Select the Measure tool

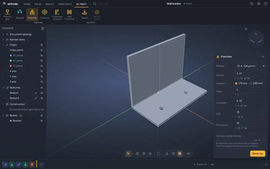[x=20, y=15]
